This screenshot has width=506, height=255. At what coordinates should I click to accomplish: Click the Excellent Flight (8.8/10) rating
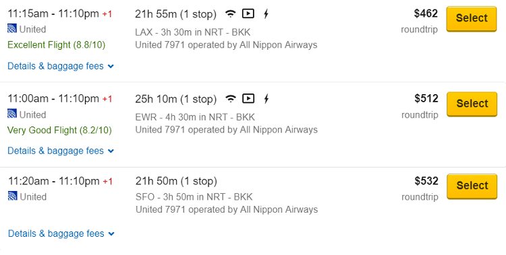point(57,45)
